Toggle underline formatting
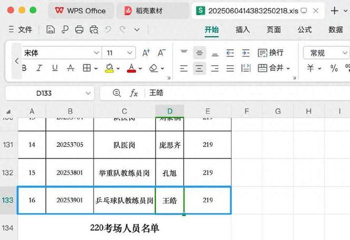Viewport: 350px width, 240px height. [x=55, y=68]
